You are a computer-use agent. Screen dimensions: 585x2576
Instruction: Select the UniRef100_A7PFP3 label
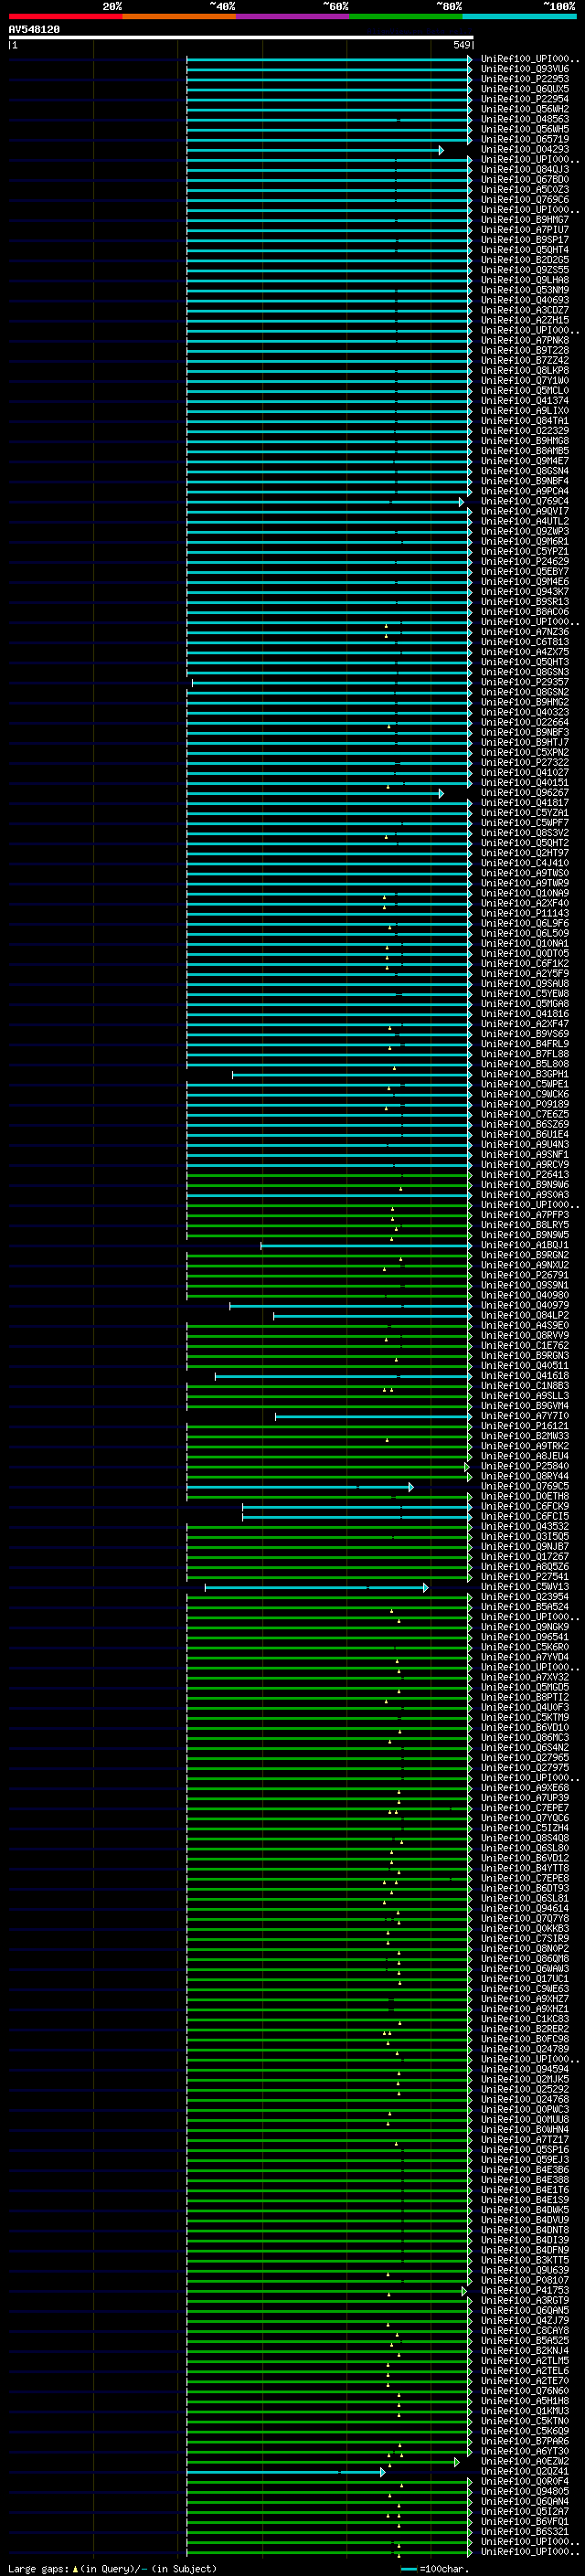coord(525,1215)
